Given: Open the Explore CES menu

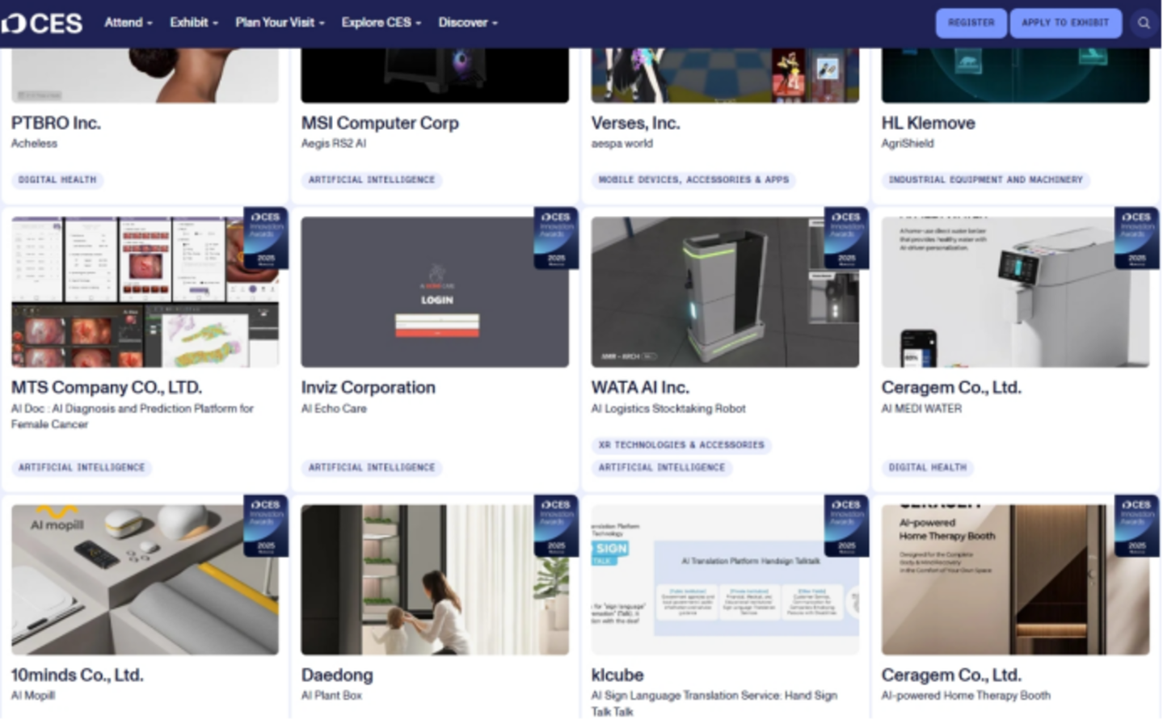Looking at the screenshot, I should [x=381, y=23].
